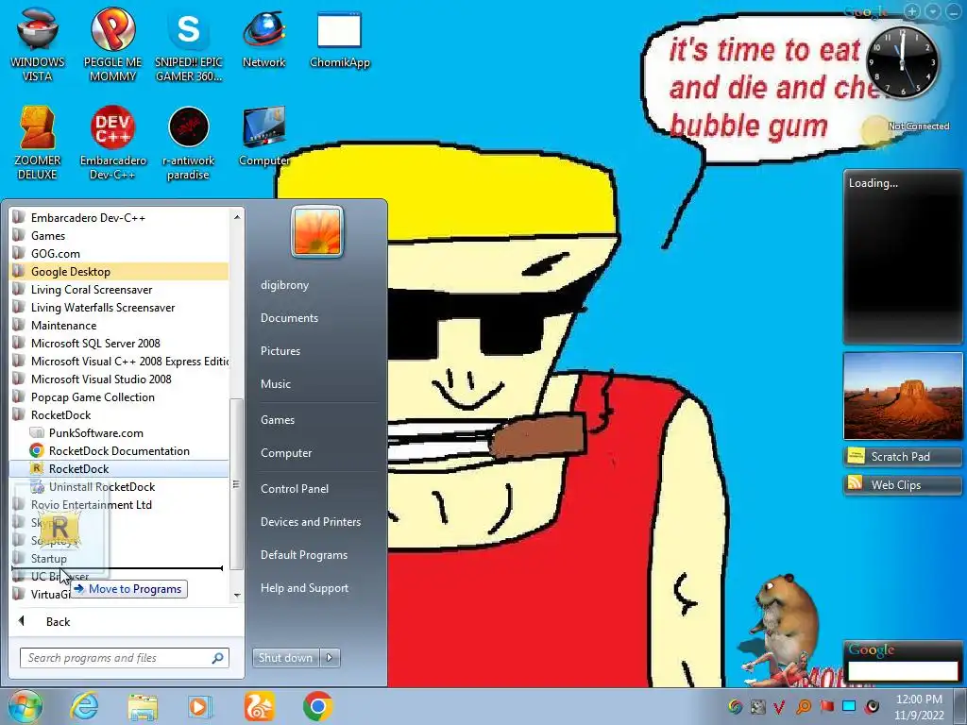Launch Google Chrome from the taskbar
Viewport: 967px width, 725px height.
[x=317, y=706]
